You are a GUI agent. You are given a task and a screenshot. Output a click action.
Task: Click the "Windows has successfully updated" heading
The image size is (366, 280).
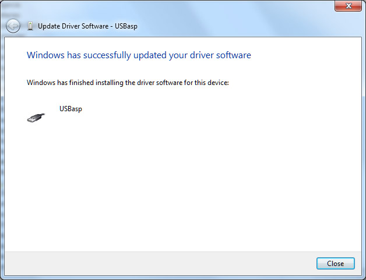tap(139, 55)
